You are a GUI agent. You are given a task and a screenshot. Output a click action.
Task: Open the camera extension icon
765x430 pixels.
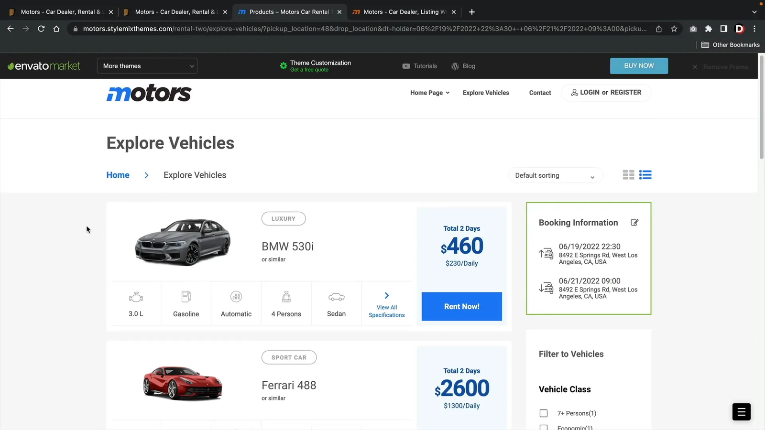coord(693,29)
